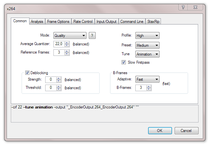
Task: Close the x264 dialog window
Action: point(195,7)
